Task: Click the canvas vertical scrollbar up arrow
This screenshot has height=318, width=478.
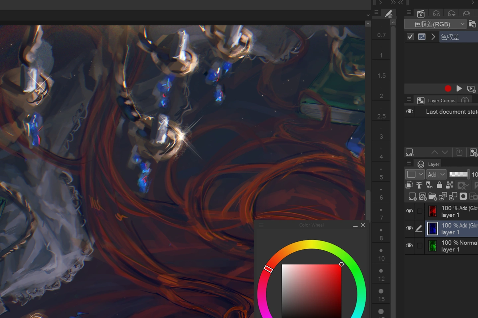Action: [x=368, y=24]
